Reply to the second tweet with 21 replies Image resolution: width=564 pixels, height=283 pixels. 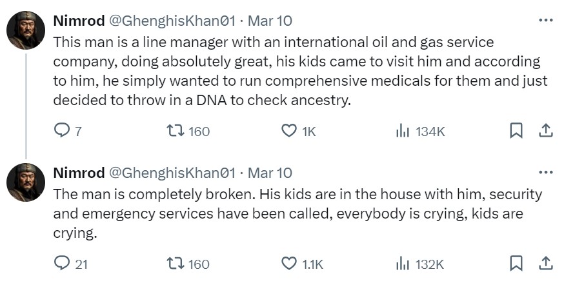(x=61, y=263)
